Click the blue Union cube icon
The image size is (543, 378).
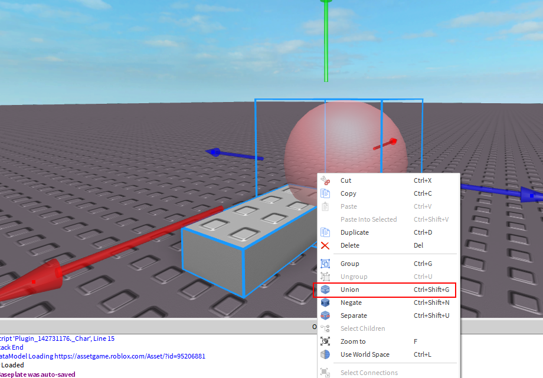(x=325, y=290)
